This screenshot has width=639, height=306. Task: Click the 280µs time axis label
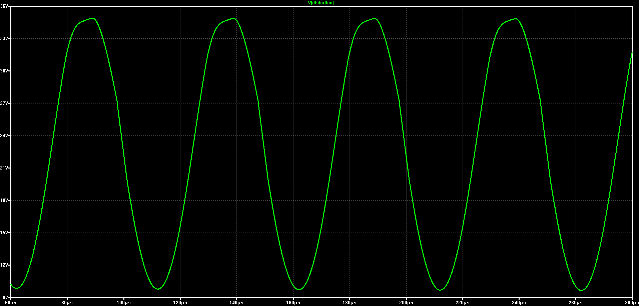pos(632,303)
